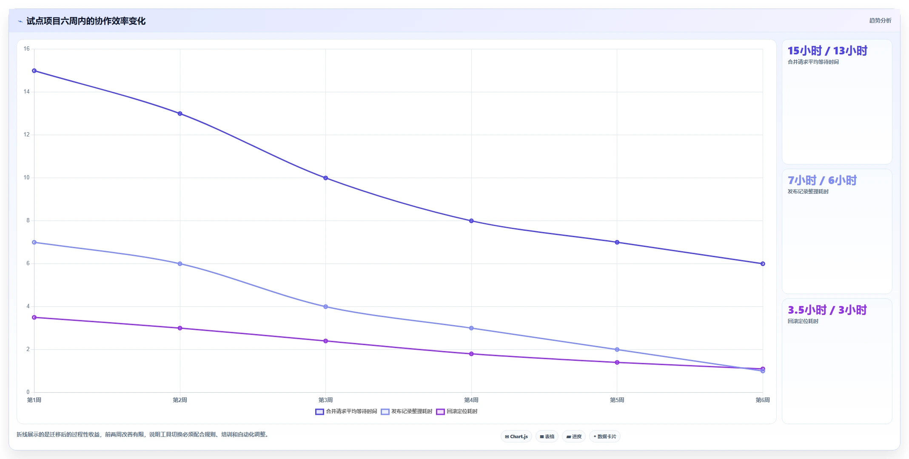Click the 第1周 purple point at 3.5
The height and width of the screenshot is (459, 909).
(x=34, y=317)
